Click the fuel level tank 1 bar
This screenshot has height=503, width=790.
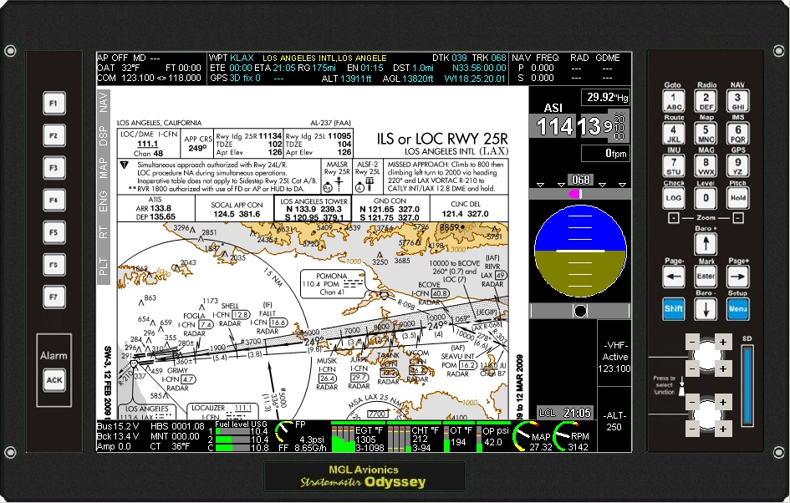point(232,431)
